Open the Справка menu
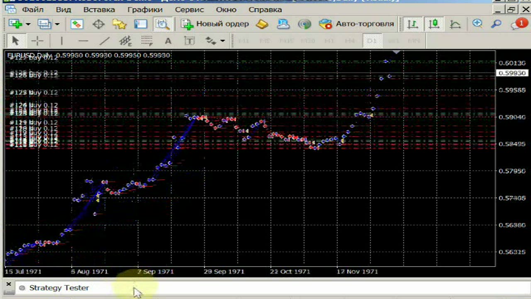 pos(265,10)
